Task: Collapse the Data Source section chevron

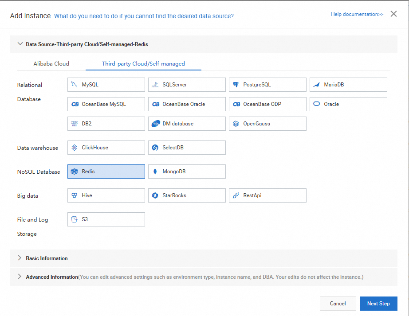Action: click(x=20, y=44)
